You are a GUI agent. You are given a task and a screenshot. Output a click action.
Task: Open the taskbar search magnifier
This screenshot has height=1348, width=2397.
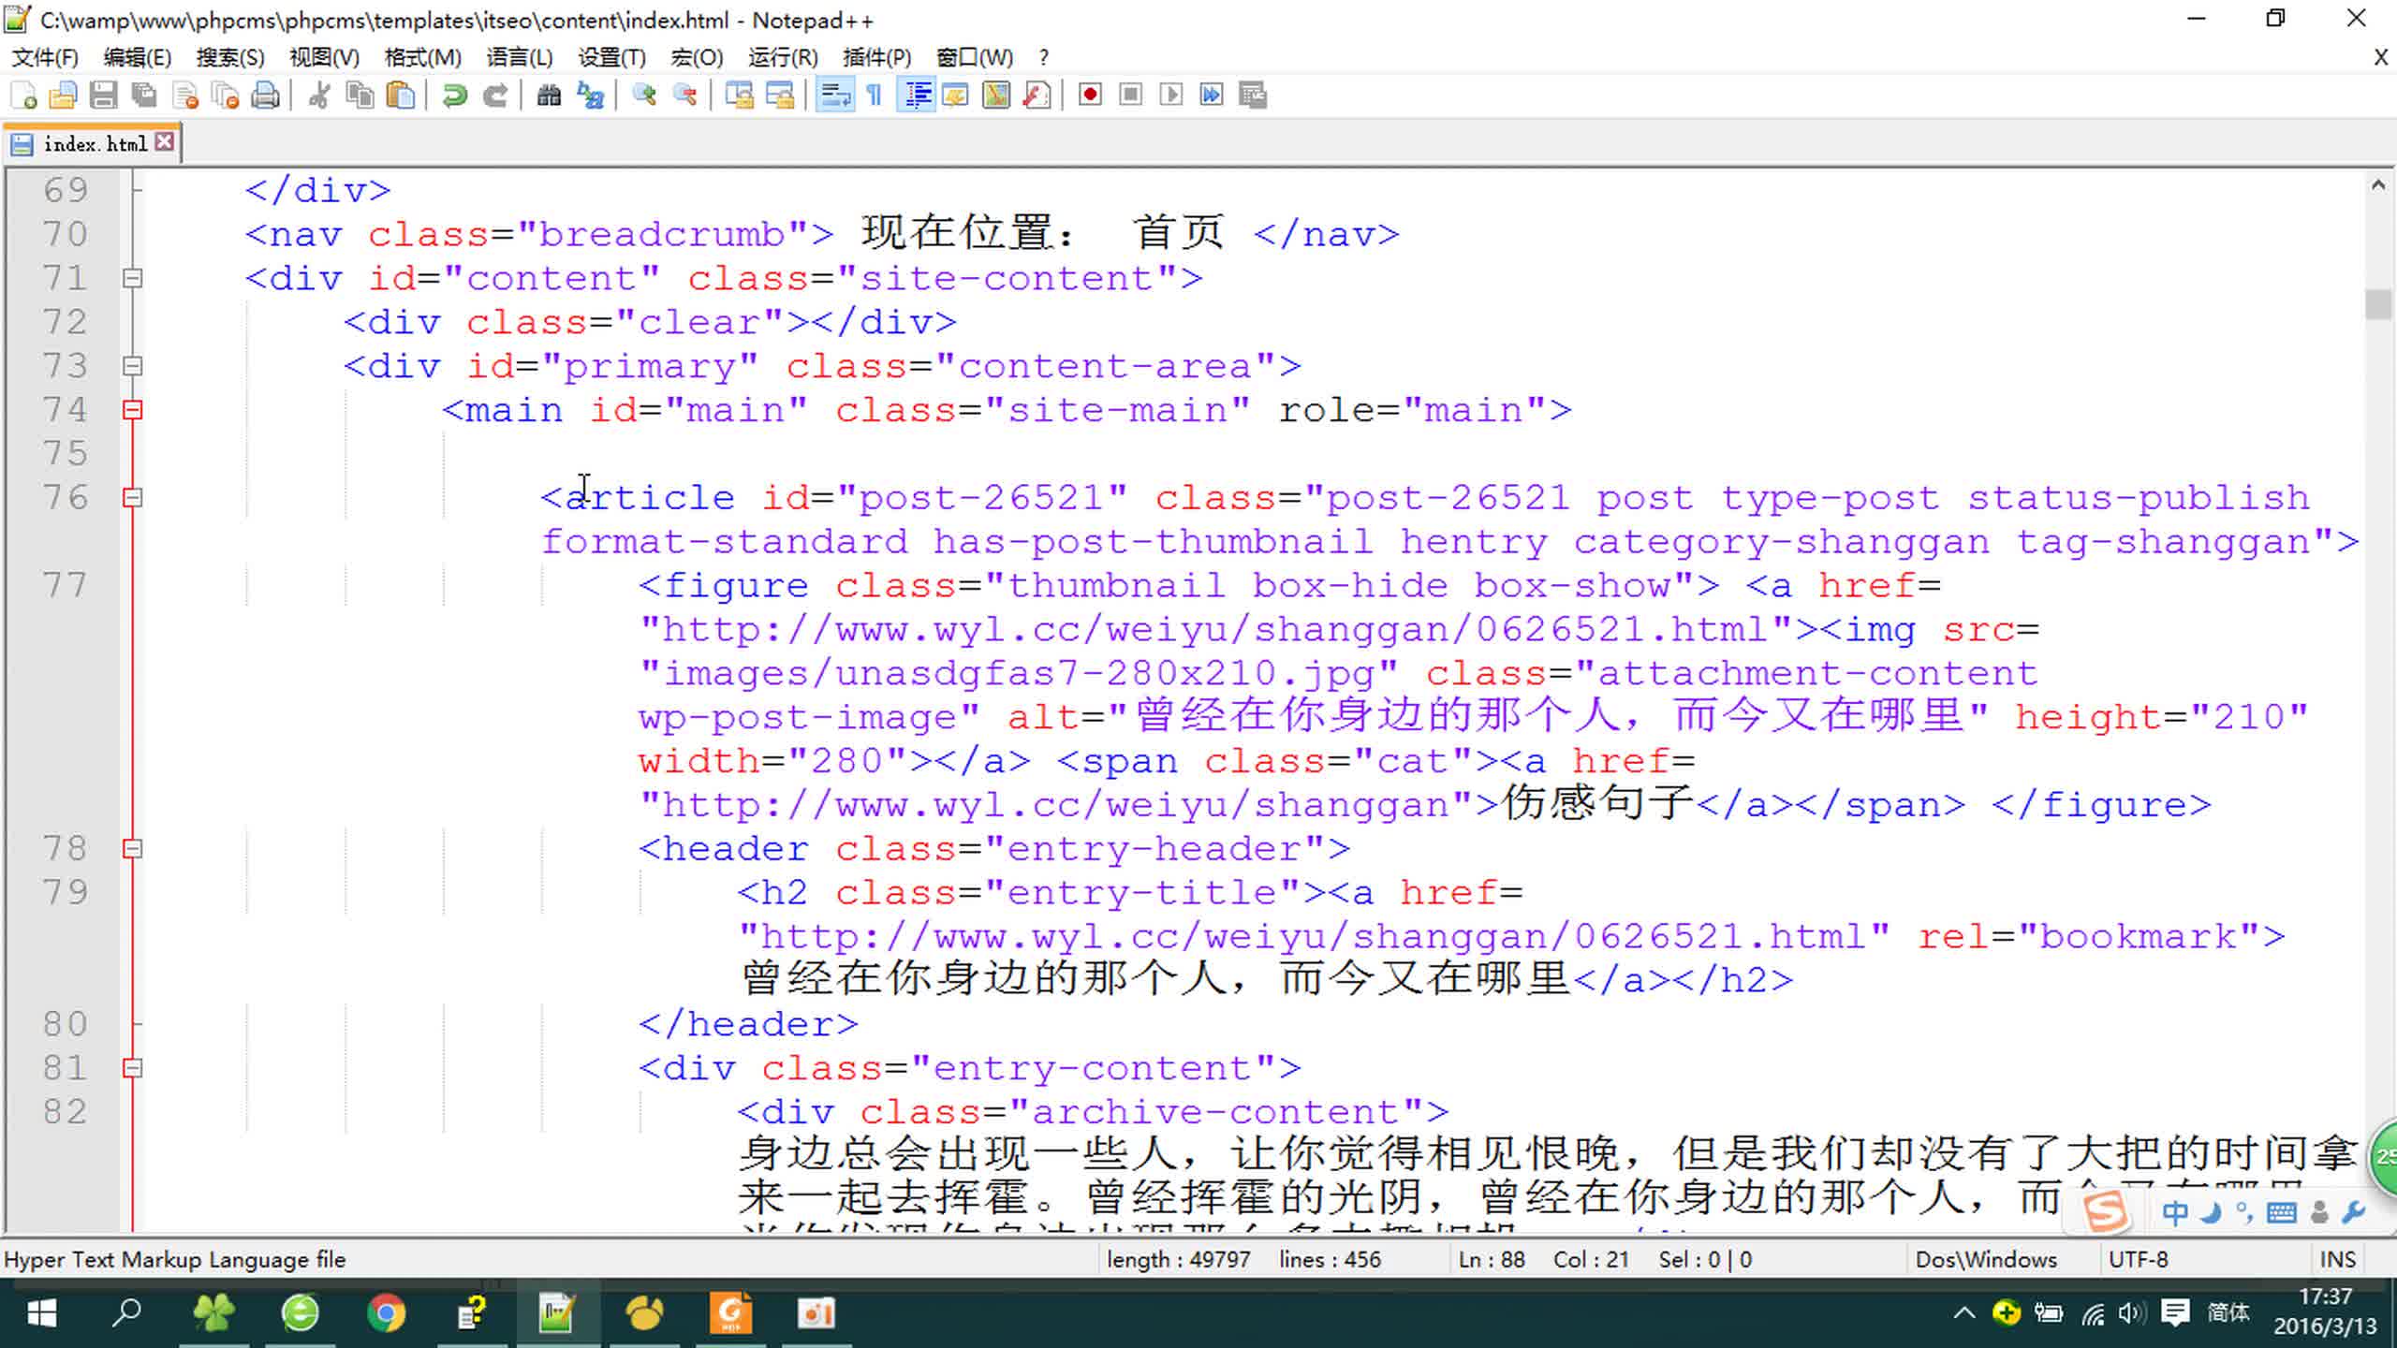click(x=126, y=1312)
